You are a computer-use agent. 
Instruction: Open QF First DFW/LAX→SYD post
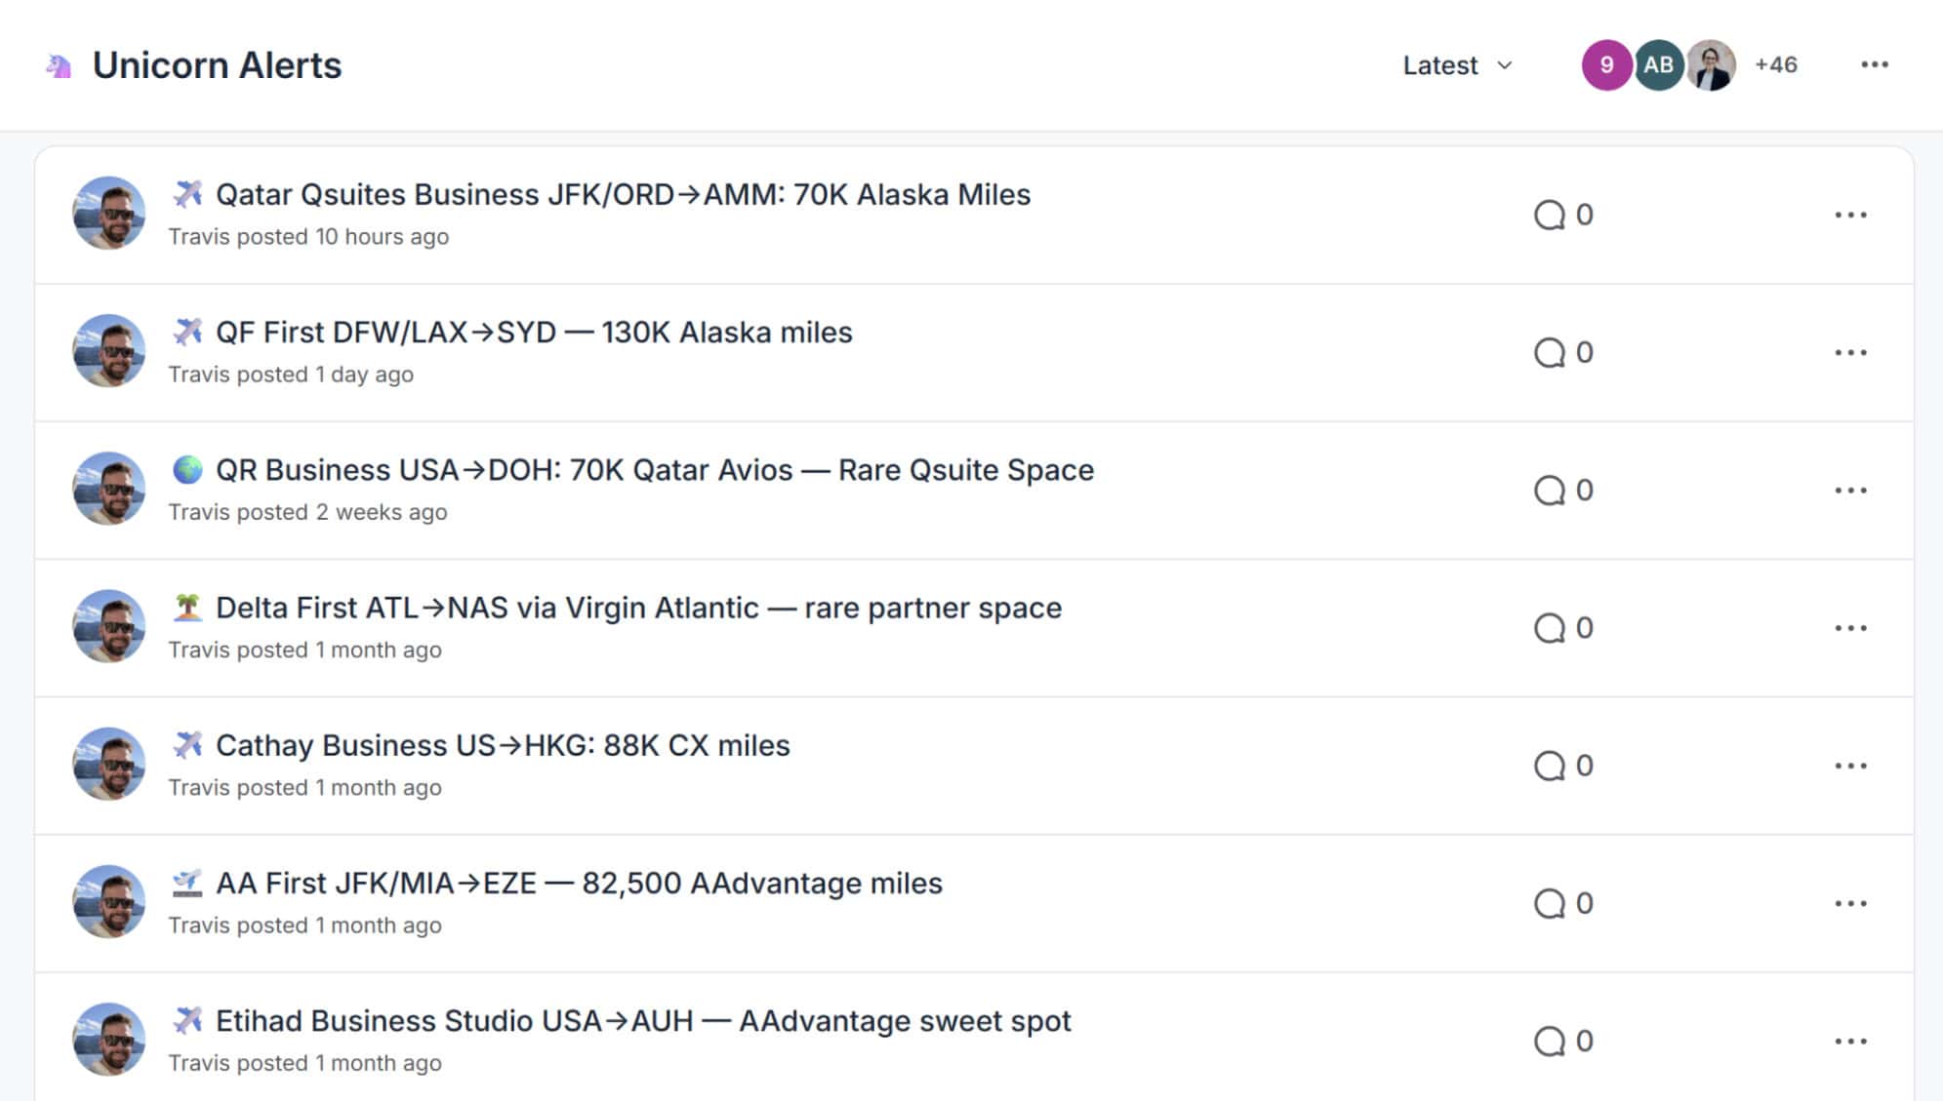click(534, 332)
